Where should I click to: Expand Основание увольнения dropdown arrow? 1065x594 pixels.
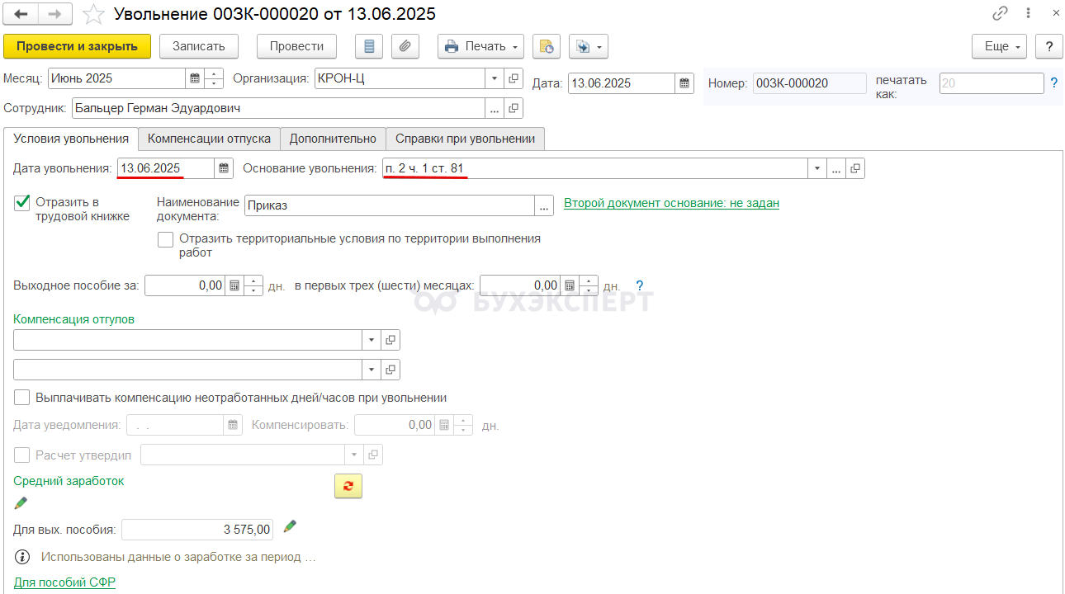(x=817, y=168)
